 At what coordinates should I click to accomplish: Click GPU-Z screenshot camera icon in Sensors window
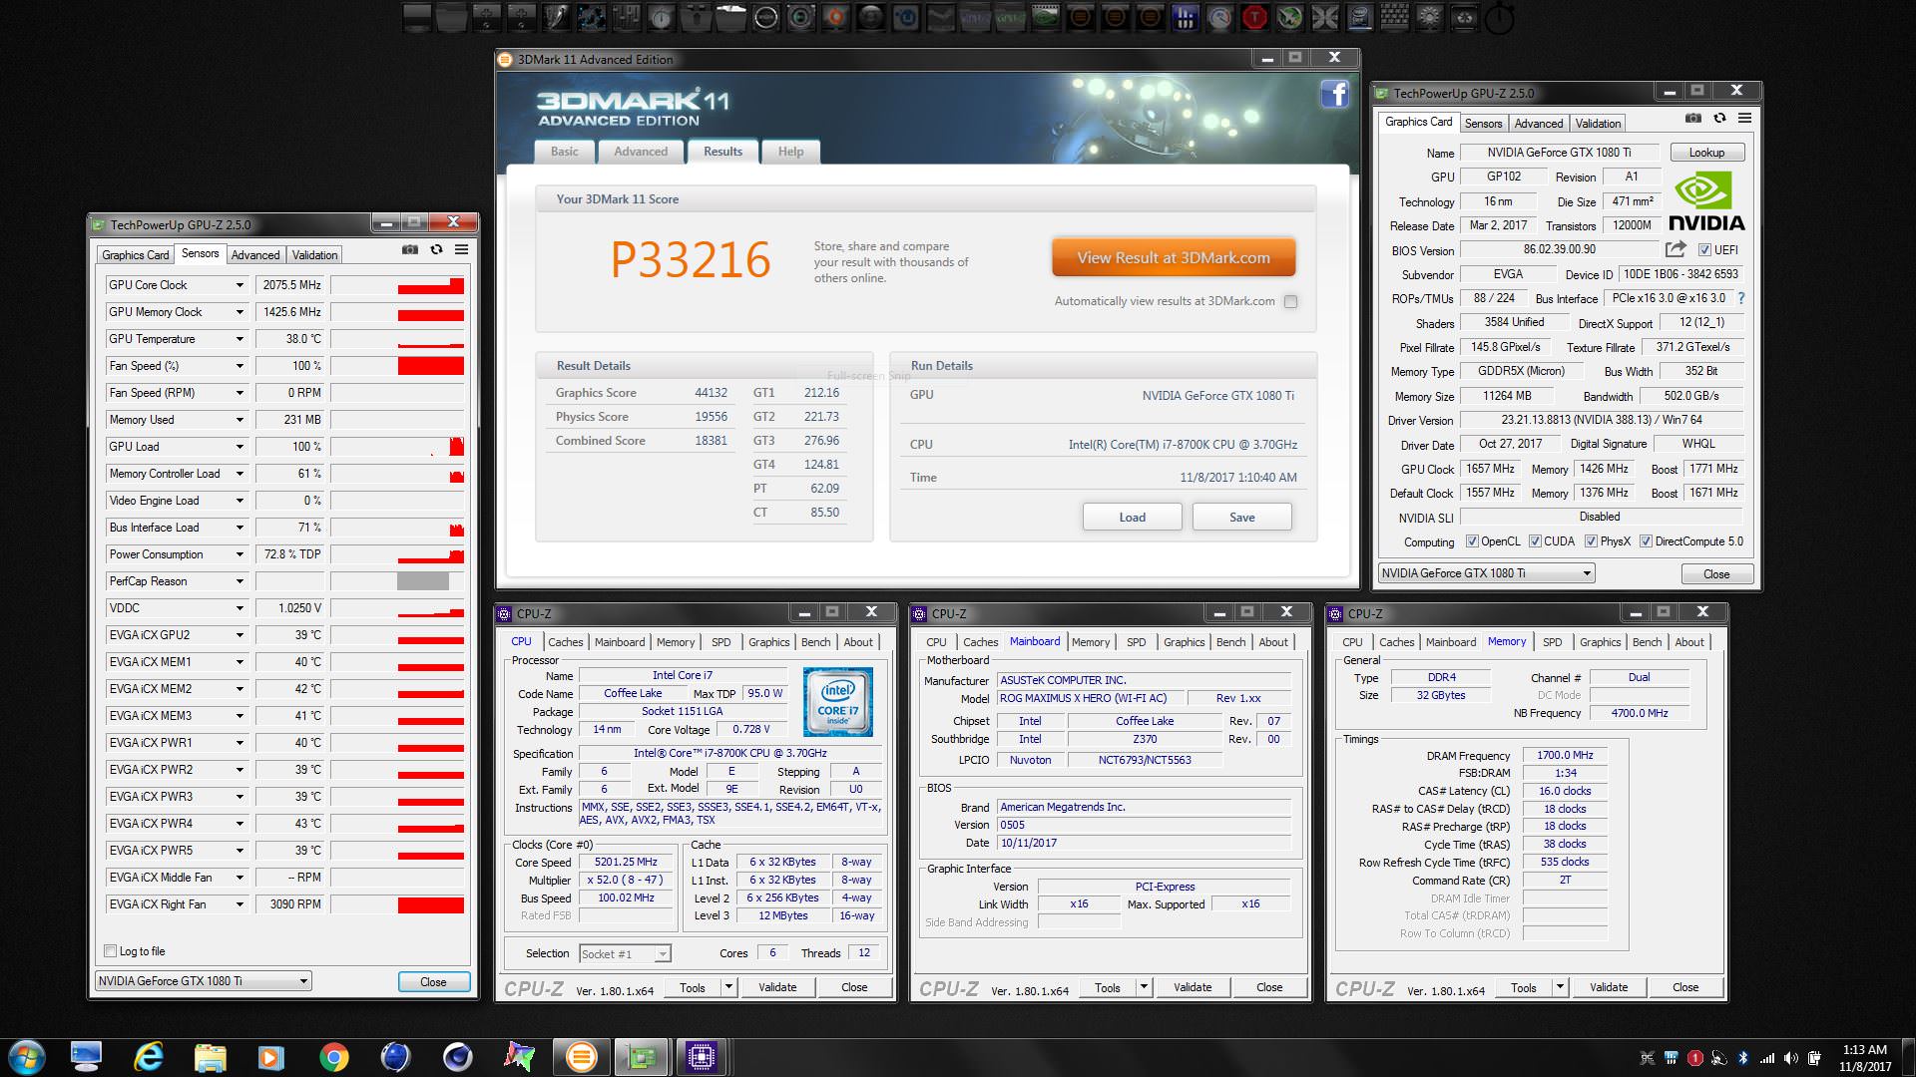(x=409, y=249)
